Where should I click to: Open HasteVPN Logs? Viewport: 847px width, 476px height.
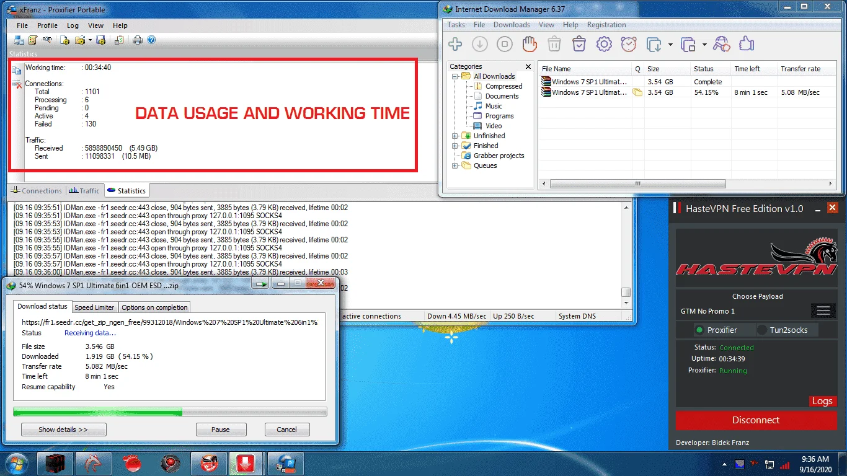[x=822, y=401]
